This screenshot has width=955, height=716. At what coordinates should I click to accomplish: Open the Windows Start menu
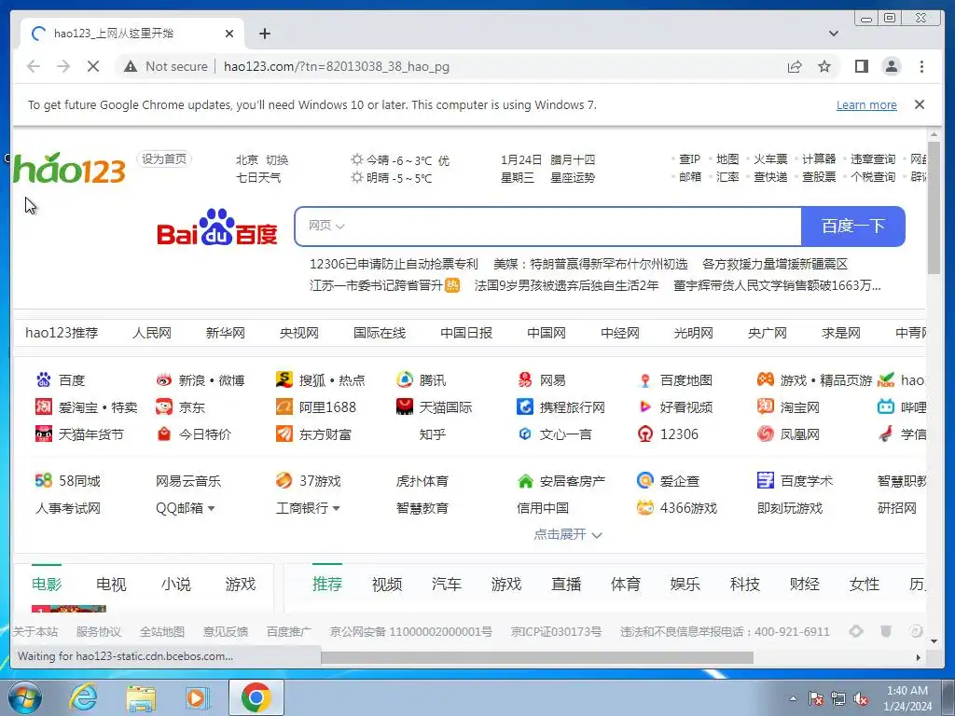pos(24,697)
